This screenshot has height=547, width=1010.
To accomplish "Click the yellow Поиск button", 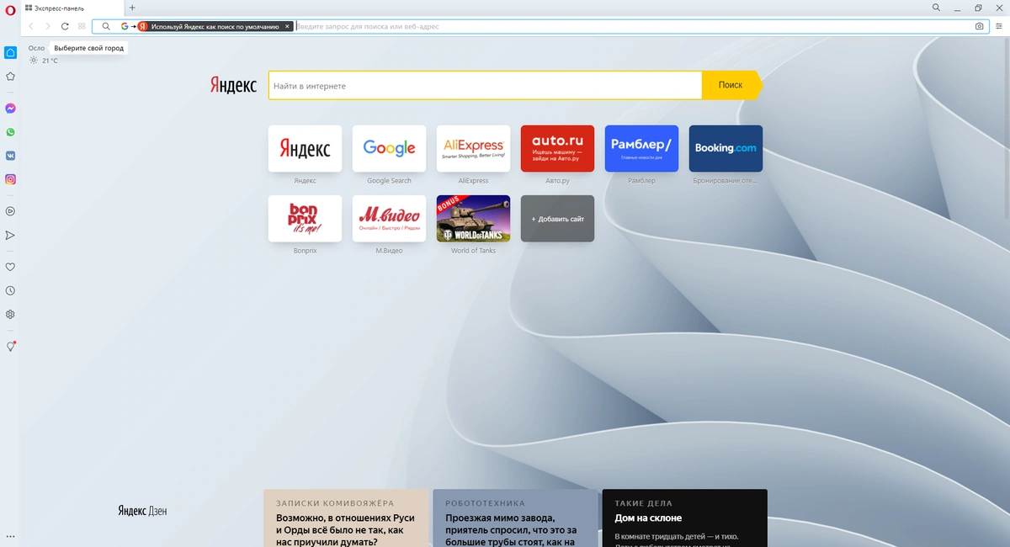I will tap(731, 85).
